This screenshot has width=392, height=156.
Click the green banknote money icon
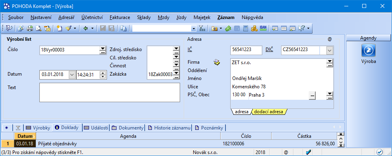coord(228,29)
